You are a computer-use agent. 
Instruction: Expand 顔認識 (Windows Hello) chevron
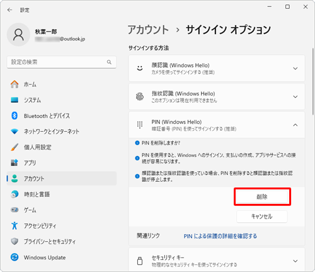click(x=295, y=68)
